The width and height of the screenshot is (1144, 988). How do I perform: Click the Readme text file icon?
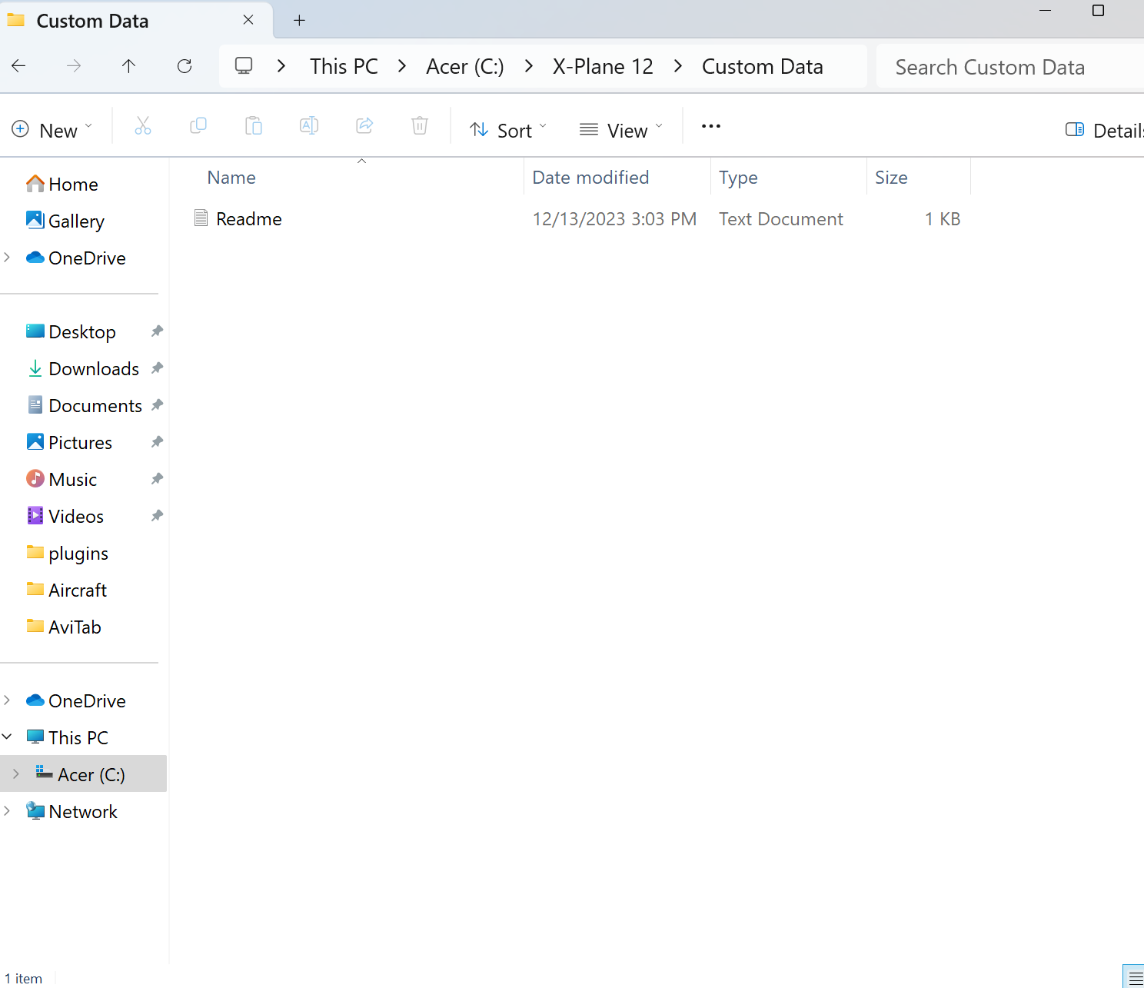201,218
